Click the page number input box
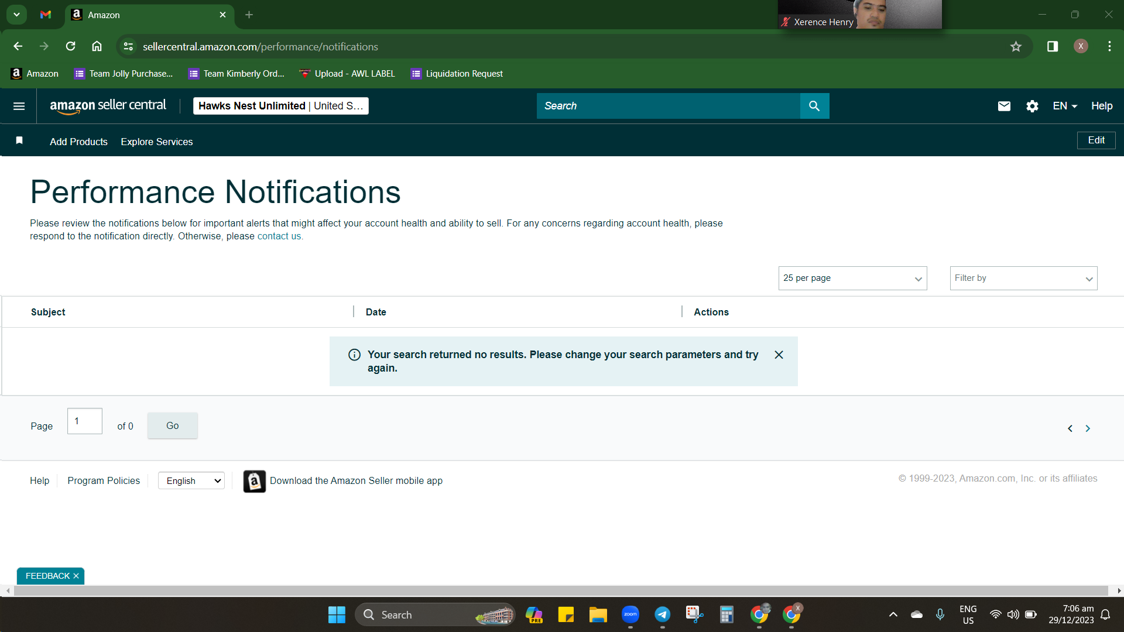The image size is (1124, 632). pos(85,421)
